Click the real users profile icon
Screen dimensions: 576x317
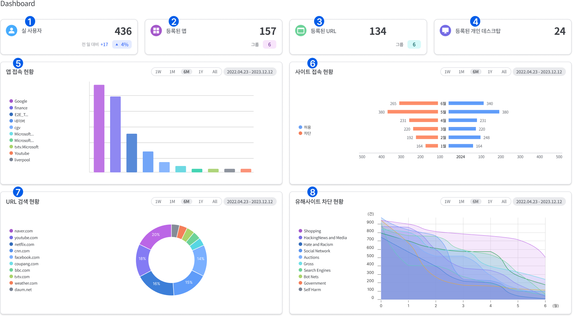pyautogui.click(x=11, y=30)
